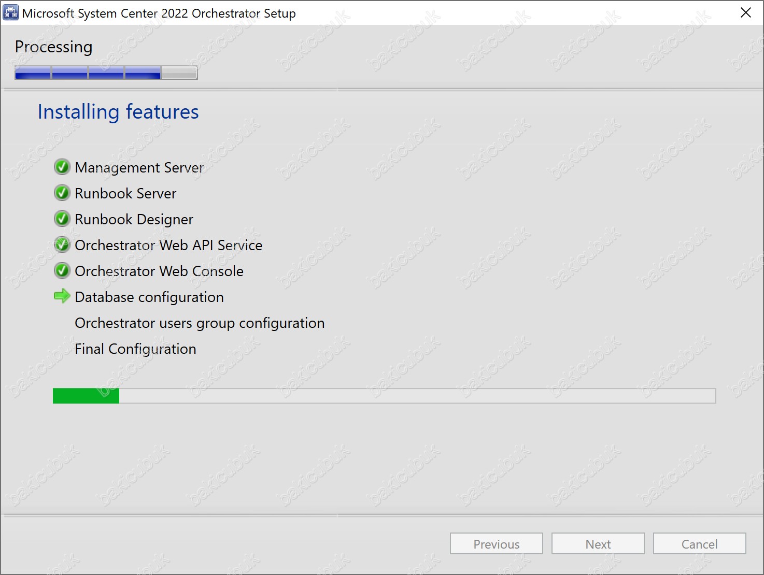This screenshot has height=575, width=764.
Task: Click the 'Runbook Designer' text
Action: (134, 220)
